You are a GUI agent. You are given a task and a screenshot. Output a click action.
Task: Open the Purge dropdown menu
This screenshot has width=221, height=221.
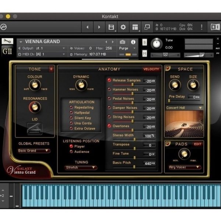click(x=127, y=48)
